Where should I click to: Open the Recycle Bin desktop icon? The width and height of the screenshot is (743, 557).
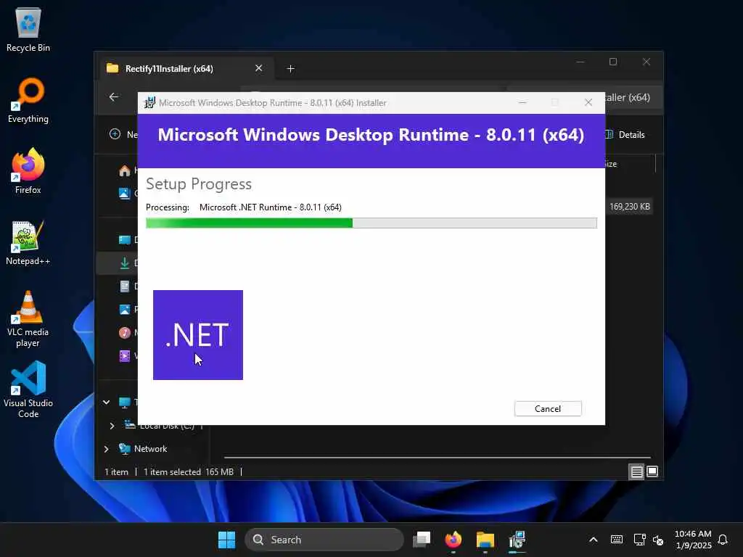click(28, 29)
